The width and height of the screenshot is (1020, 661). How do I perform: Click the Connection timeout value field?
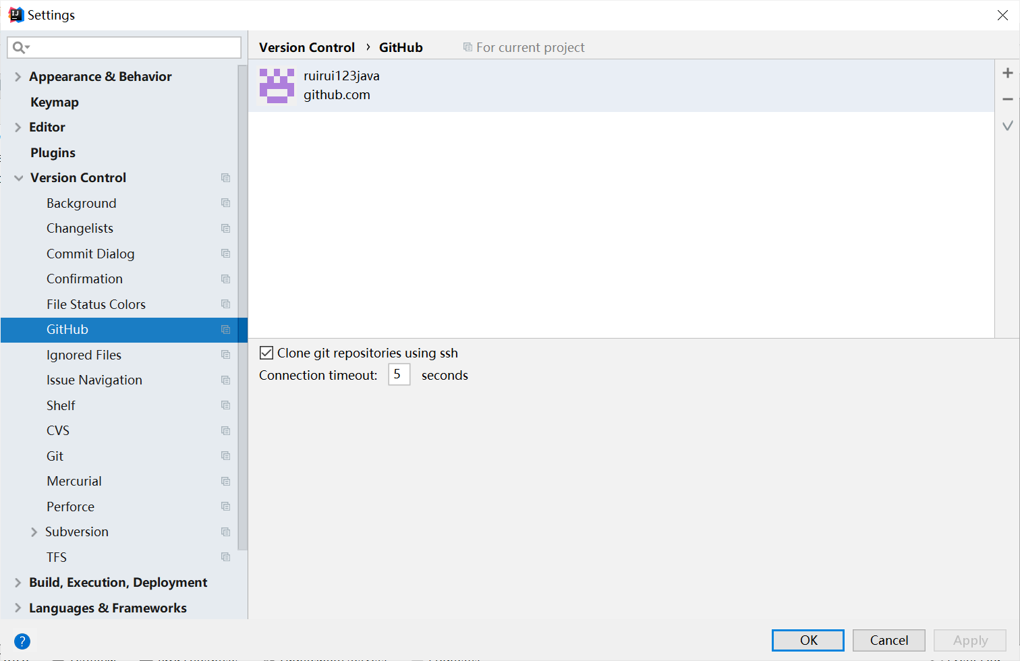pos(399,374)
